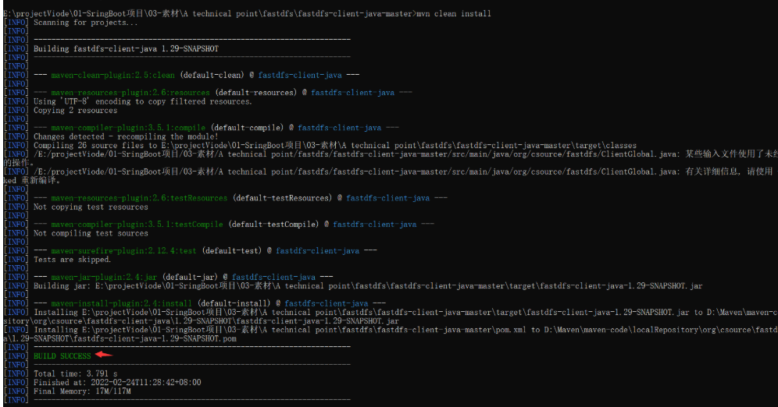Click 'maven-resources-plugin:2.6:testResources' text

coord(139,198)
